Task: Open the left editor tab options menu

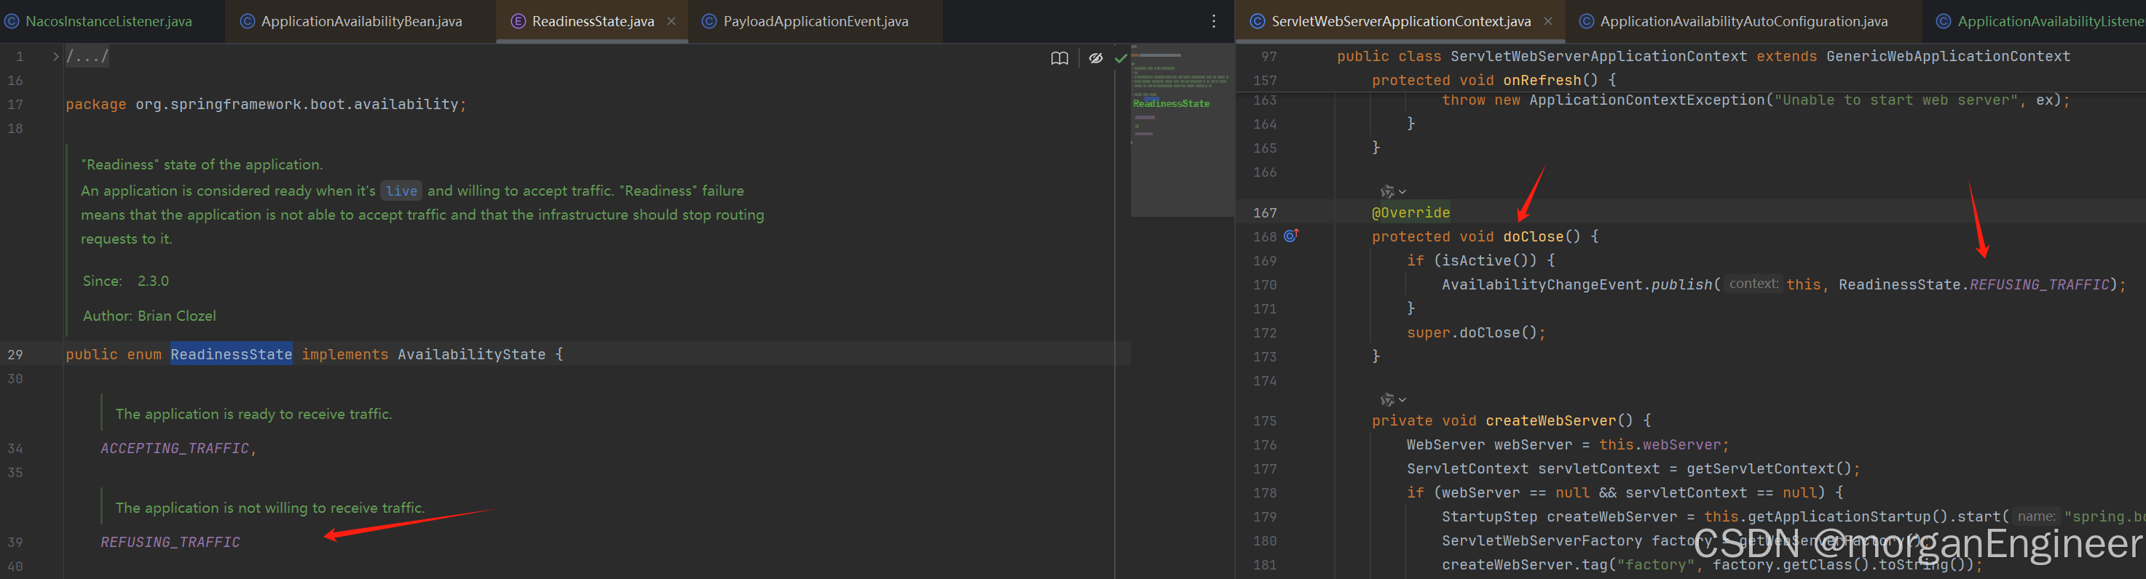Action: (1214, 22)
